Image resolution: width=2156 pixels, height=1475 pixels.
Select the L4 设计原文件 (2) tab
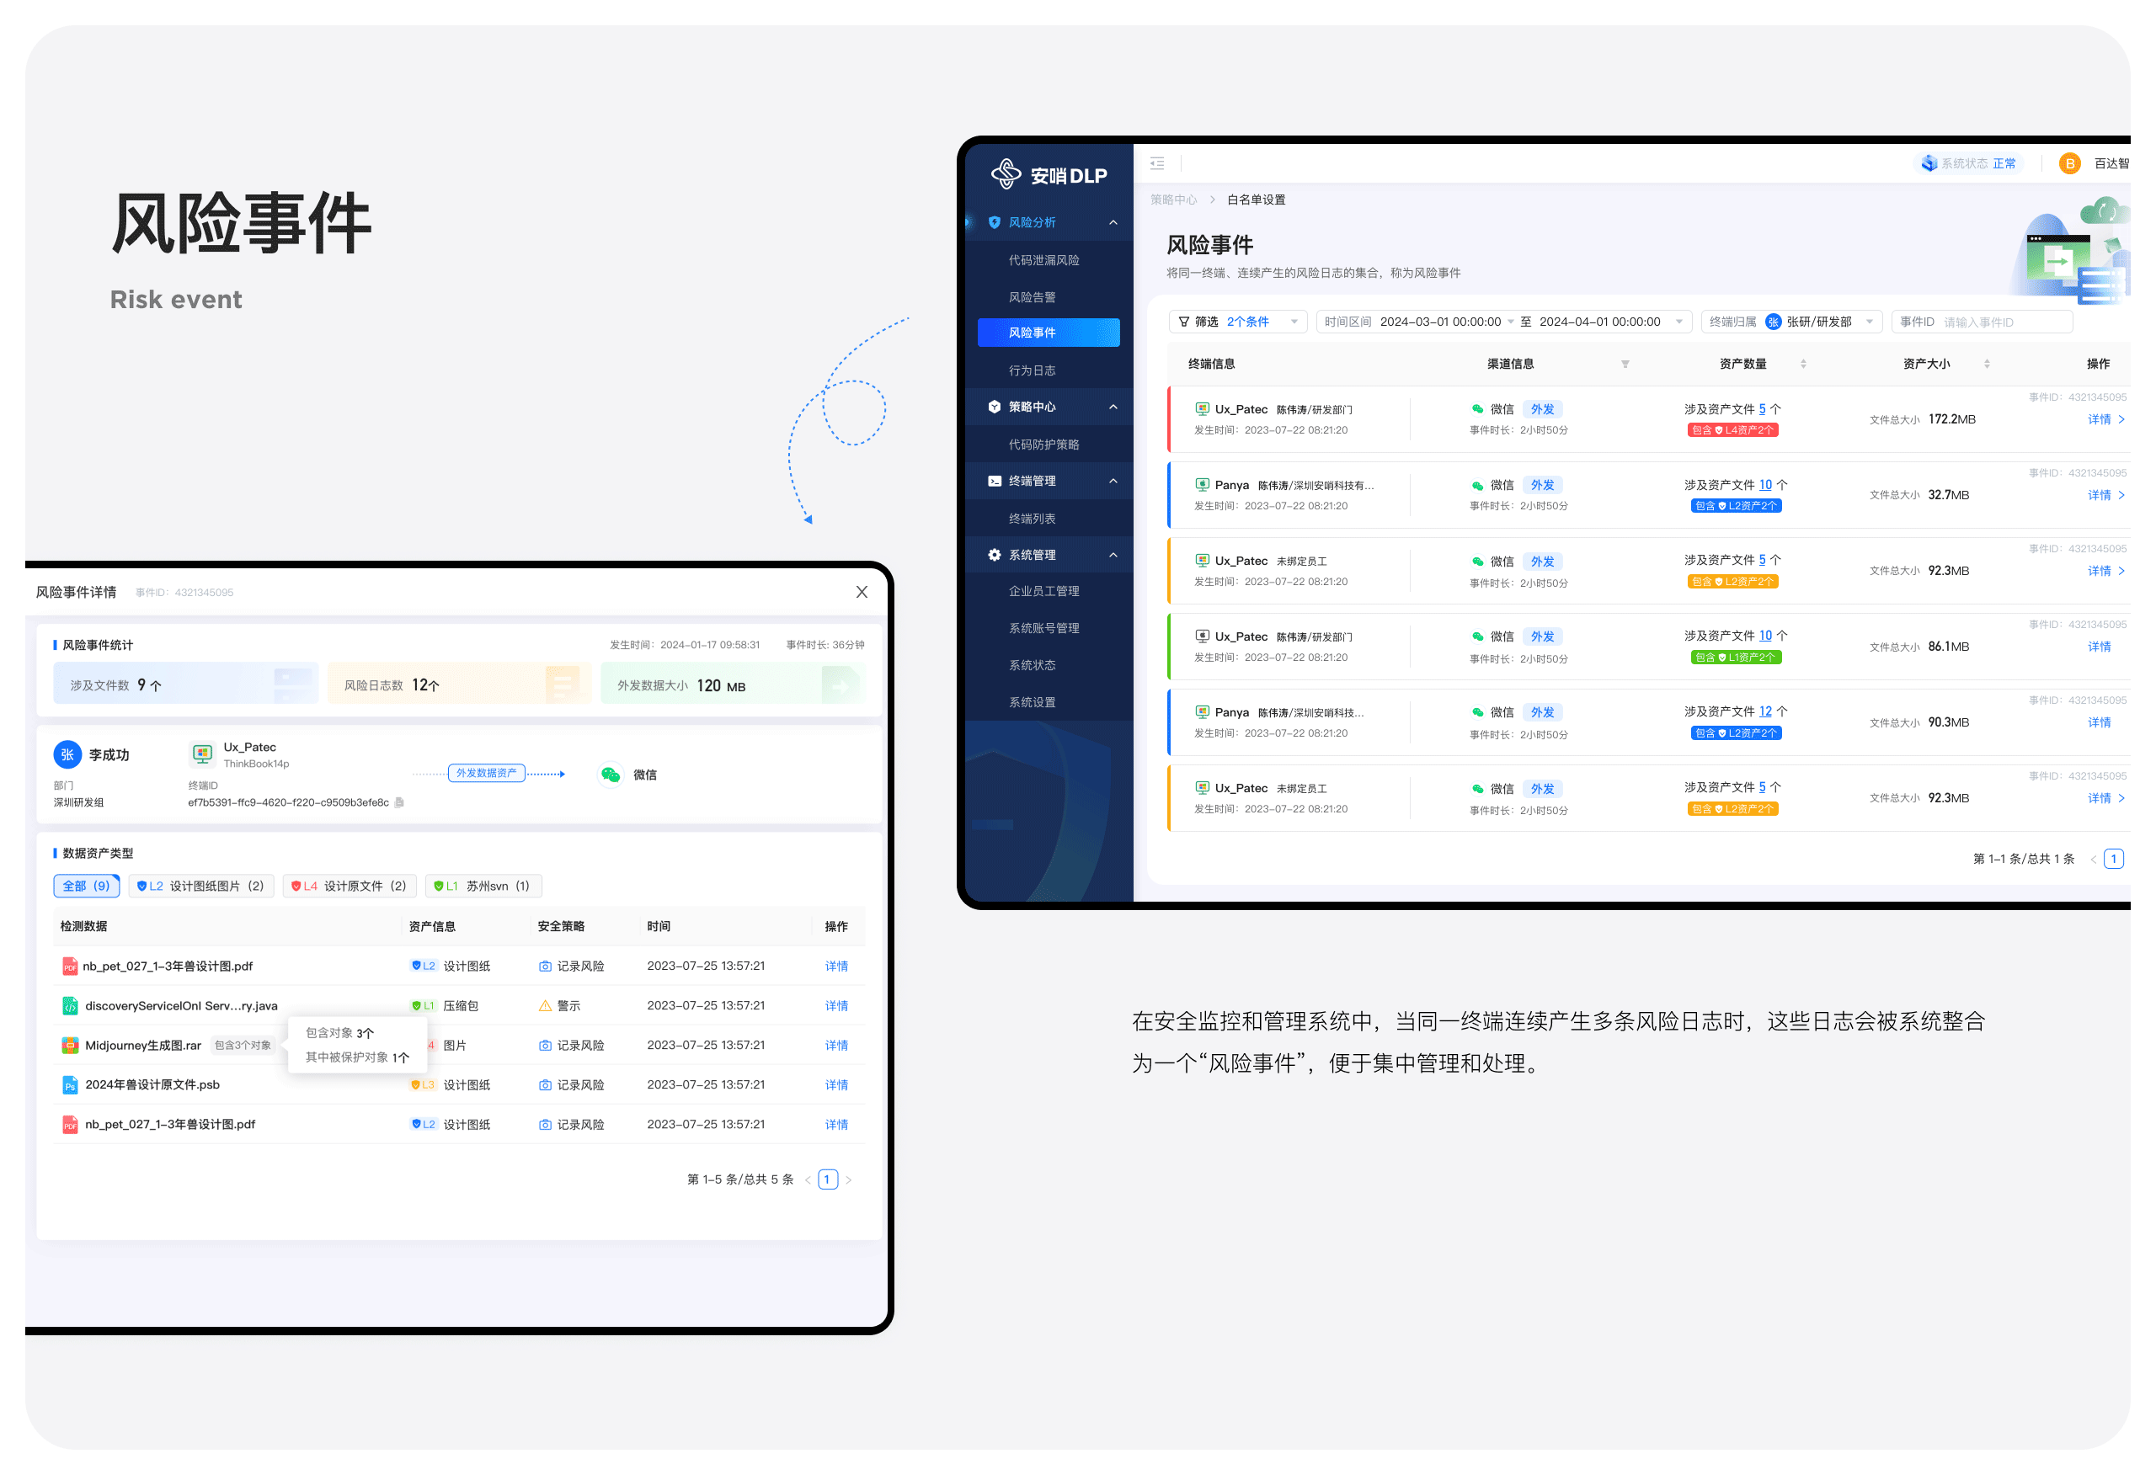click(349, 886)
